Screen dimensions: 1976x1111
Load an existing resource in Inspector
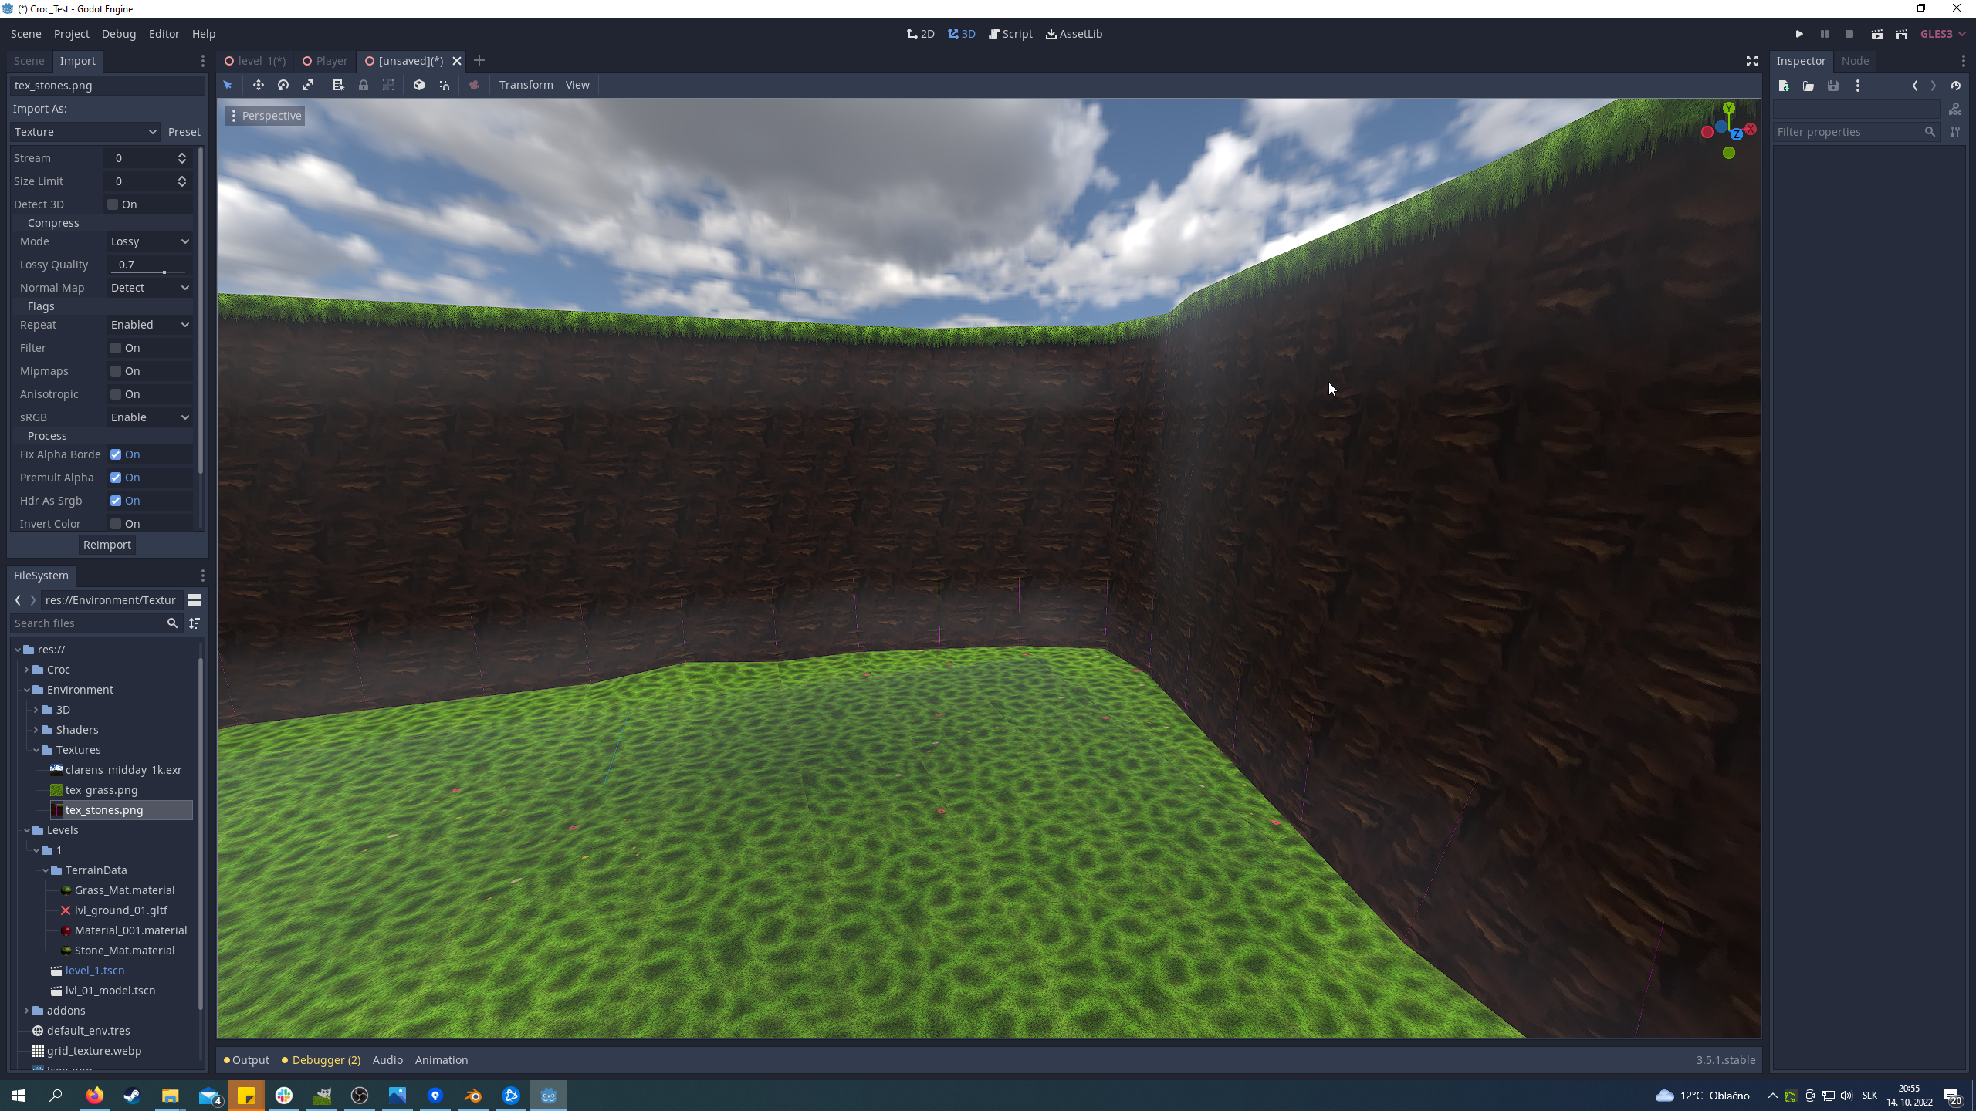[1809, 86]
